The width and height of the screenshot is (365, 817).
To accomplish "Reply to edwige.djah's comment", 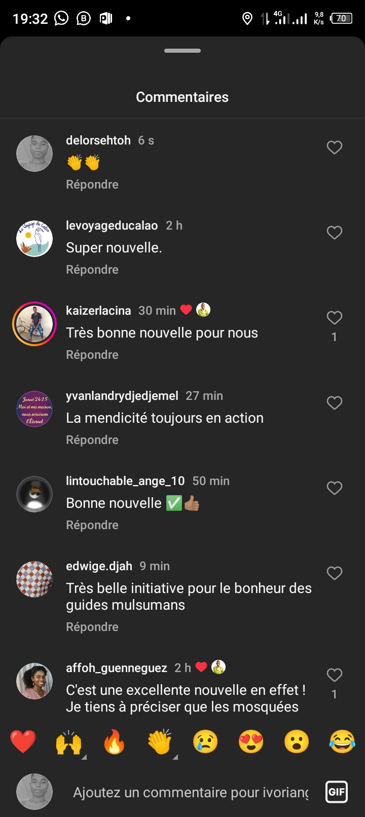I will pos(92,627).
